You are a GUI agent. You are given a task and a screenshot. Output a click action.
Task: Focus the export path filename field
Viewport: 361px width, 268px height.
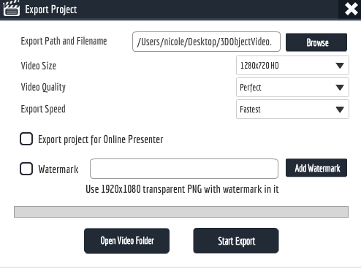(206, 42)
